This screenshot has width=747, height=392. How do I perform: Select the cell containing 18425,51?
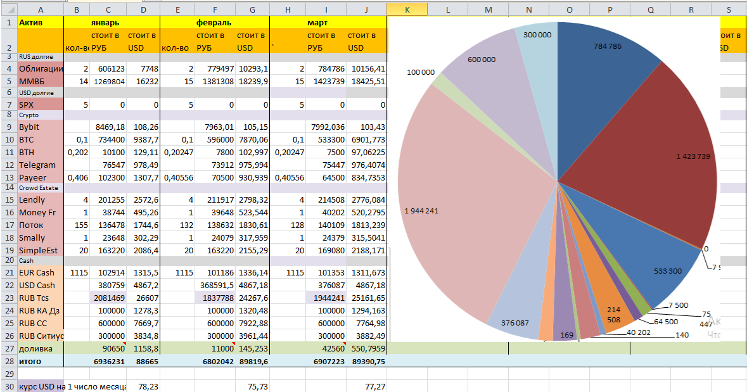click(x=366, y=81)
